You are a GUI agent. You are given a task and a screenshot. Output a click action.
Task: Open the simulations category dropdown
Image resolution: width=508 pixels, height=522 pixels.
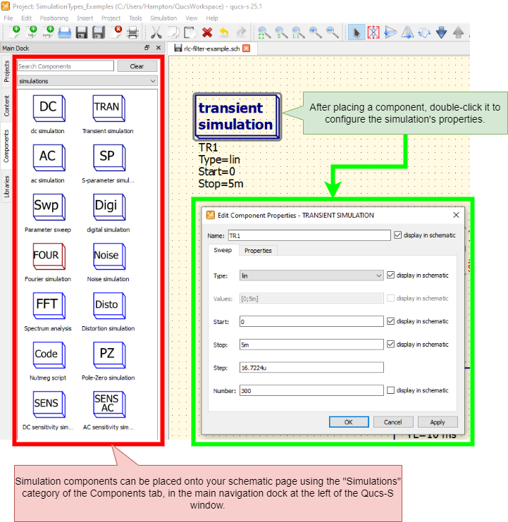[x=87, y=81]
